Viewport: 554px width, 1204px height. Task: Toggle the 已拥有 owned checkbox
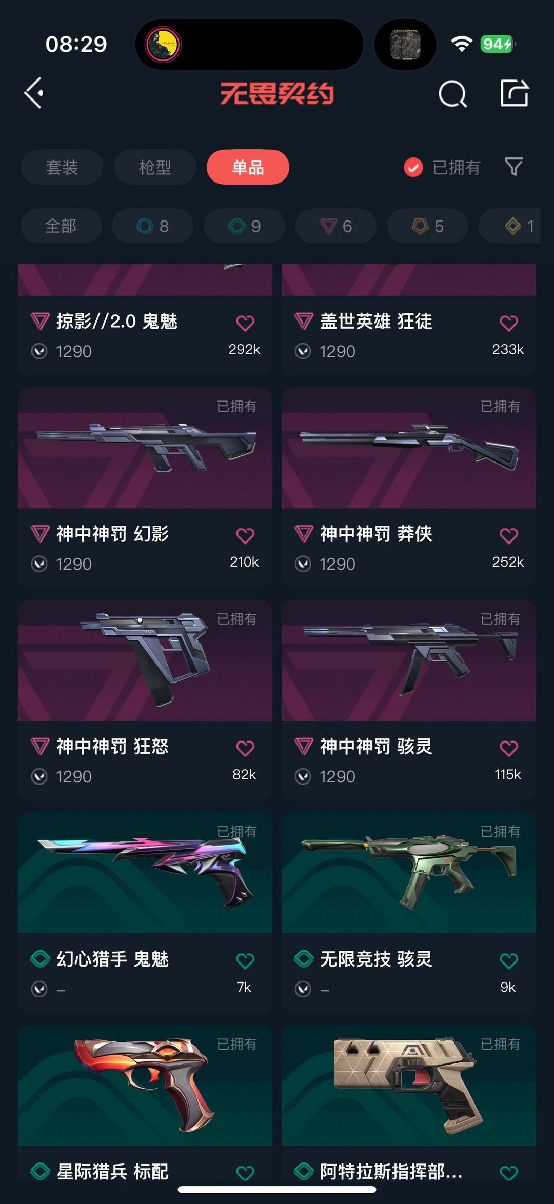point(413,167)
